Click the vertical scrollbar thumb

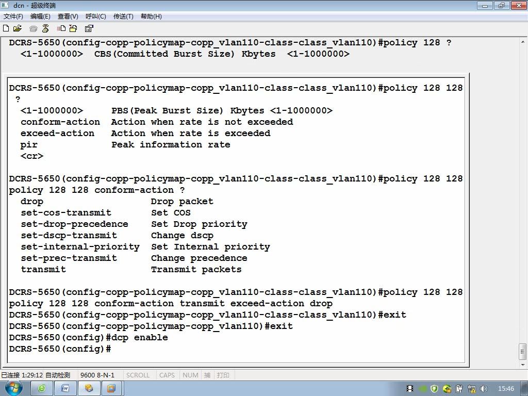pyautogui.click(x=523, y=352)
